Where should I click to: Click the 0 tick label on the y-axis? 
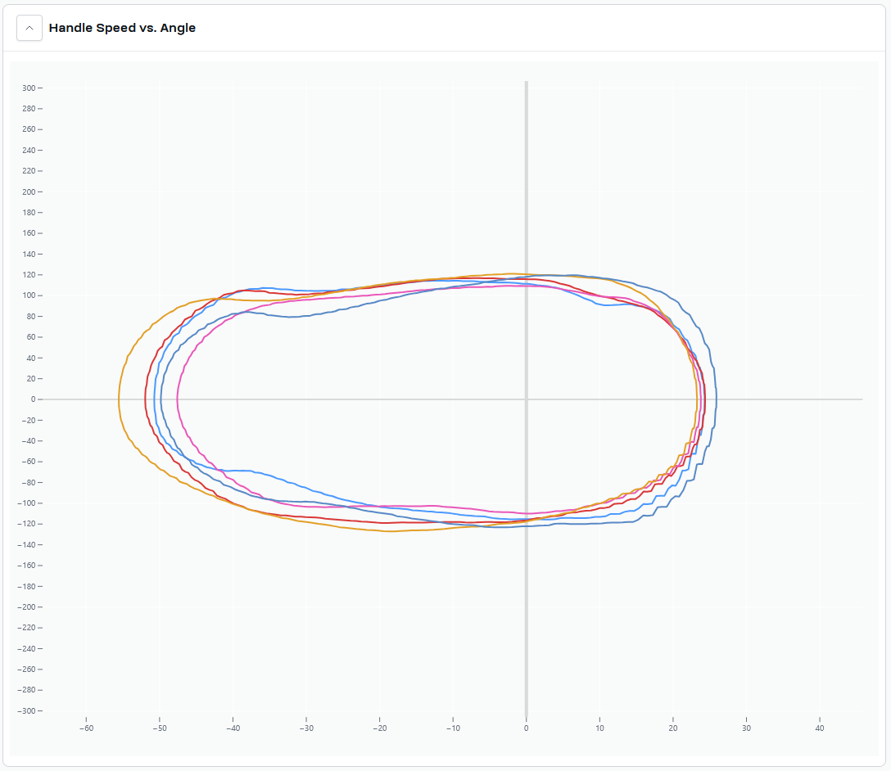coord(33,399)
